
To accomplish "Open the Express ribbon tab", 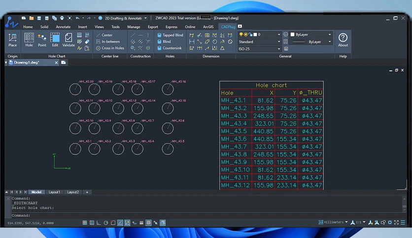I will pyautogui.click(x=172, y=27).
